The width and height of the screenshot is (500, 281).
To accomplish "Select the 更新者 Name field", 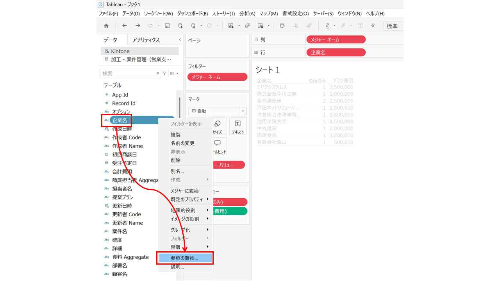I will [127, 223].
